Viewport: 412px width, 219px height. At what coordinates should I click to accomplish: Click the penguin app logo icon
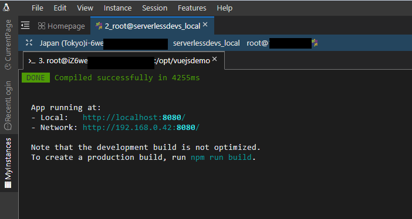click(x=6, y=8)
